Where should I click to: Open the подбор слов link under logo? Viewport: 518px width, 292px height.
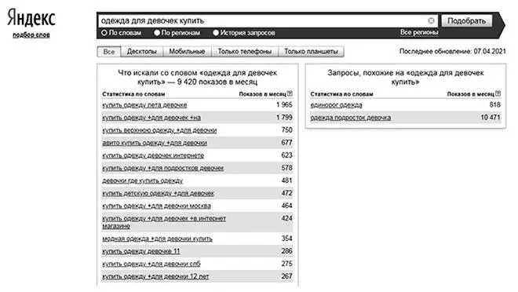click(x=31, y=35)
